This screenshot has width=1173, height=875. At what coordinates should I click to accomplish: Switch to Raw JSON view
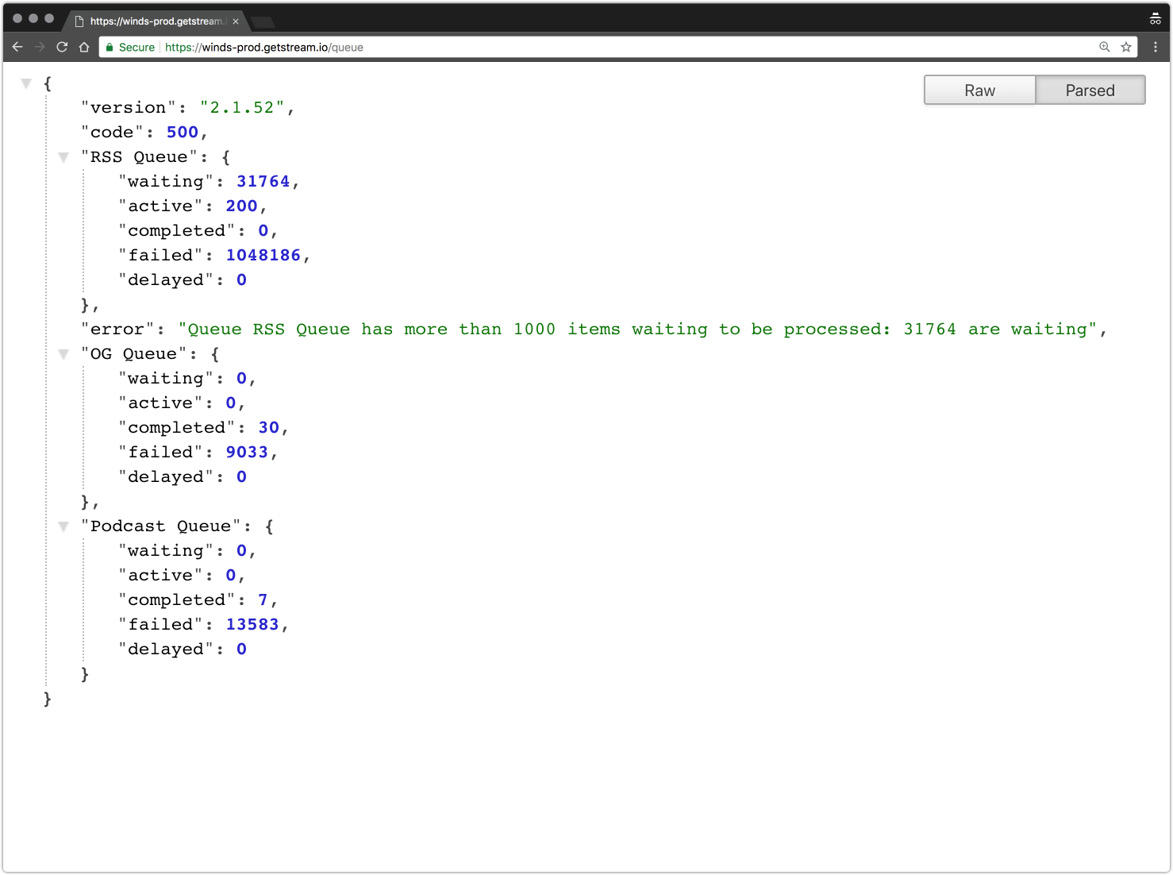tap(979, 91)
